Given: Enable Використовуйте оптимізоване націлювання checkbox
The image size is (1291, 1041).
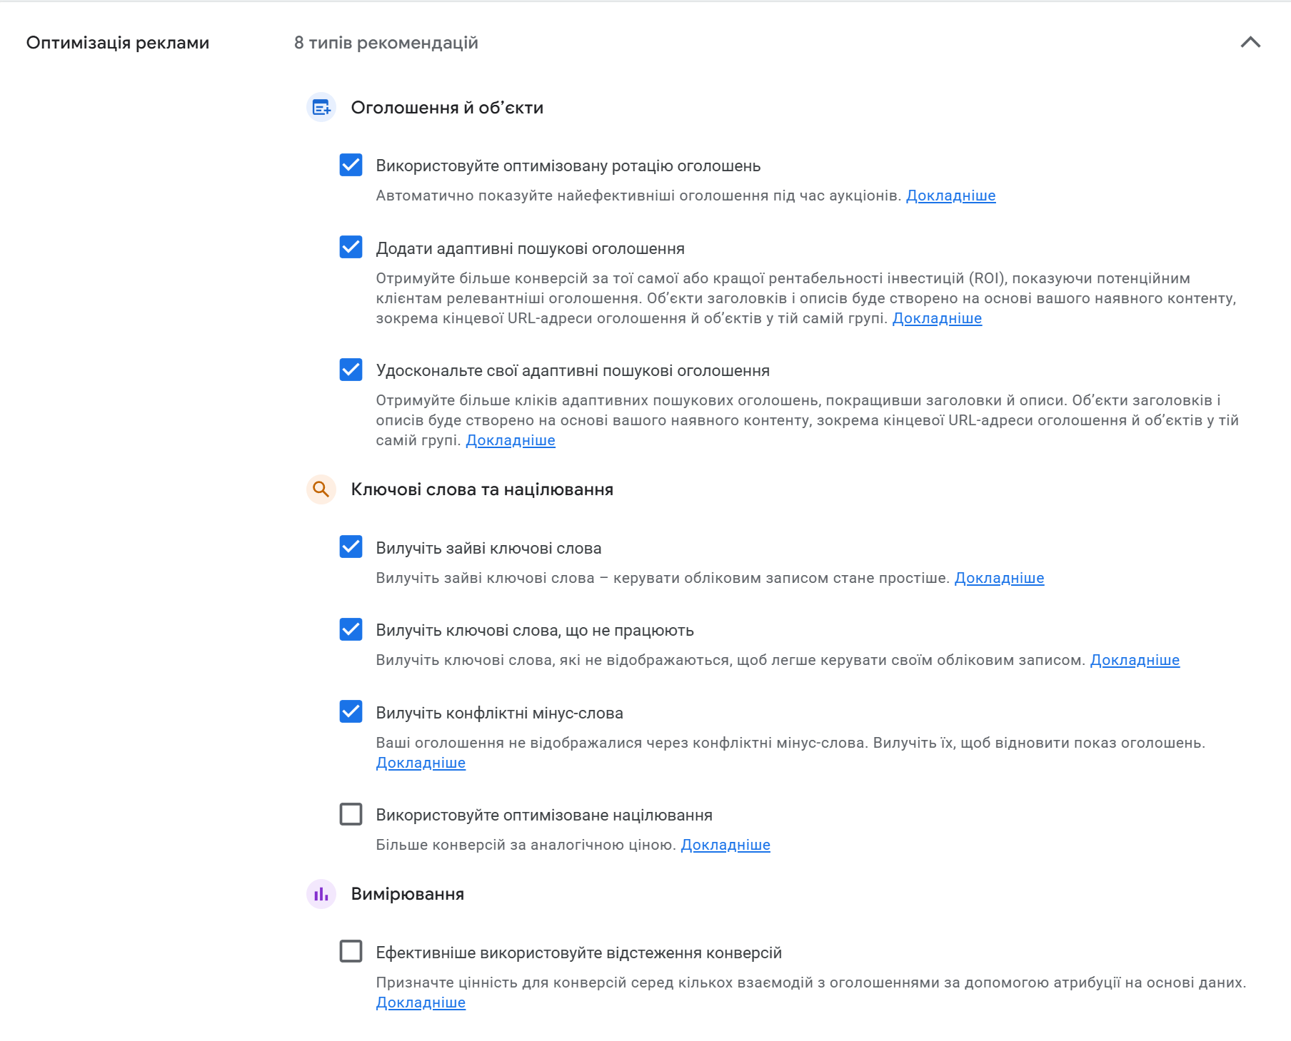Looking at the screenshot, I should coord(351,814).
